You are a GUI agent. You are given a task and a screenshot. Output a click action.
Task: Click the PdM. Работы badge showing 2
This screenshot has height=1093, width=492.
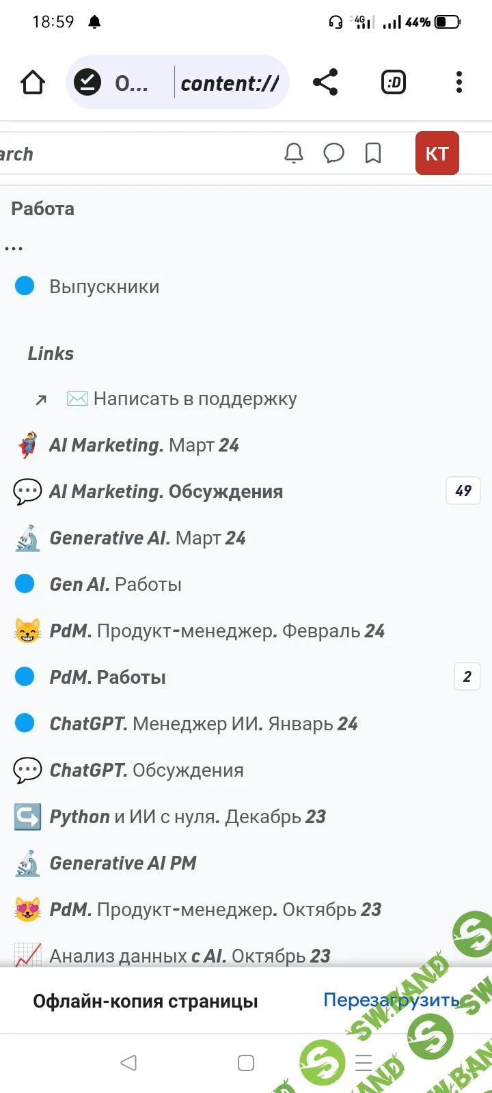point(467,677)
